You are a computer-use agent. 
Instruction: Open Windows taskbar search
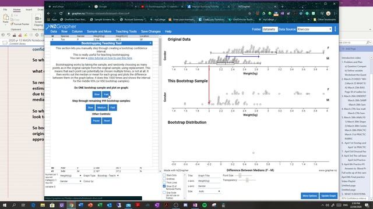click(x=14, y=205)
